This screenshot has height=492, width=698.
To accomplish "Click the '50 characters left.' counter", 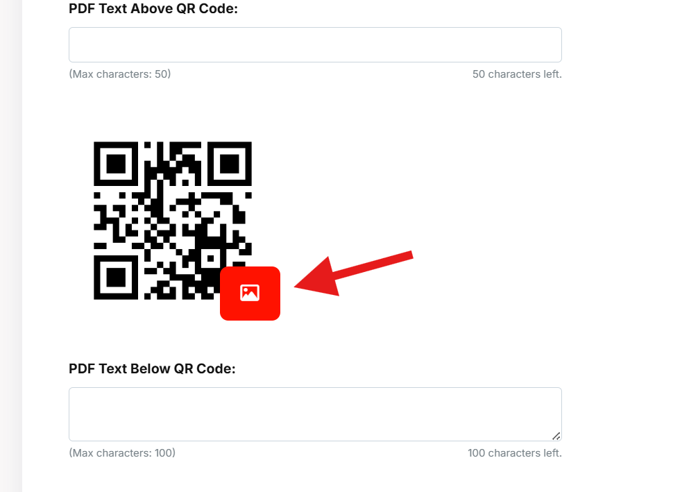I will point(517,74).
